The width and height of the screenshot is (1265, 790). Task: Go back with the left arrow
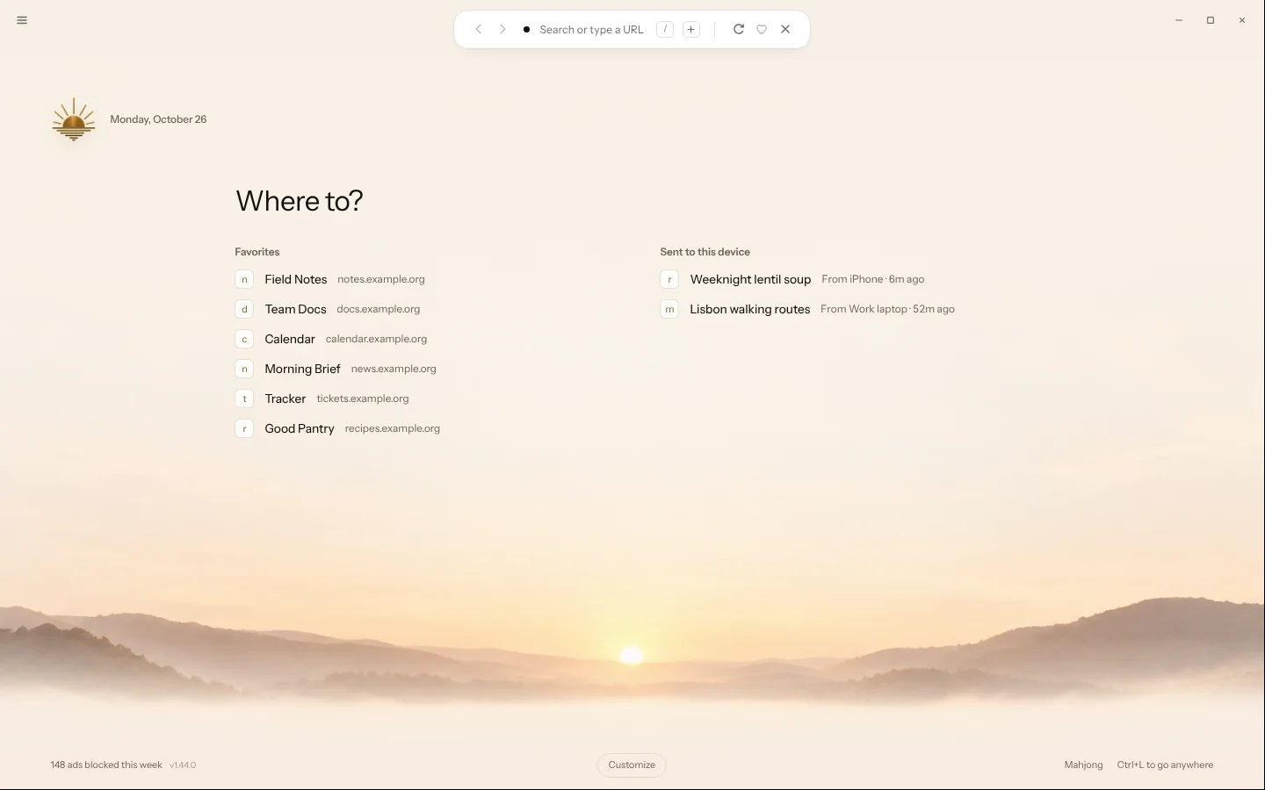click(479, 29)
